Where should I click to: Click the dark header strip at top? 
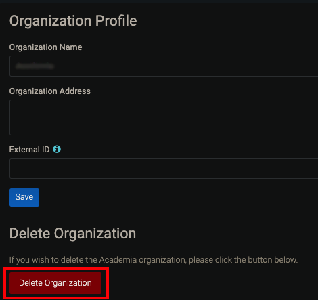click(x=159, y=1)
